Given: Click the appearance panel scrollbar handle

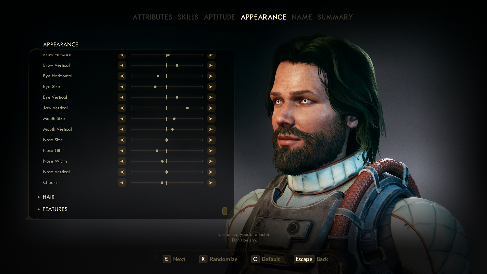Looking at the screenshot, I should click(225, 211).
